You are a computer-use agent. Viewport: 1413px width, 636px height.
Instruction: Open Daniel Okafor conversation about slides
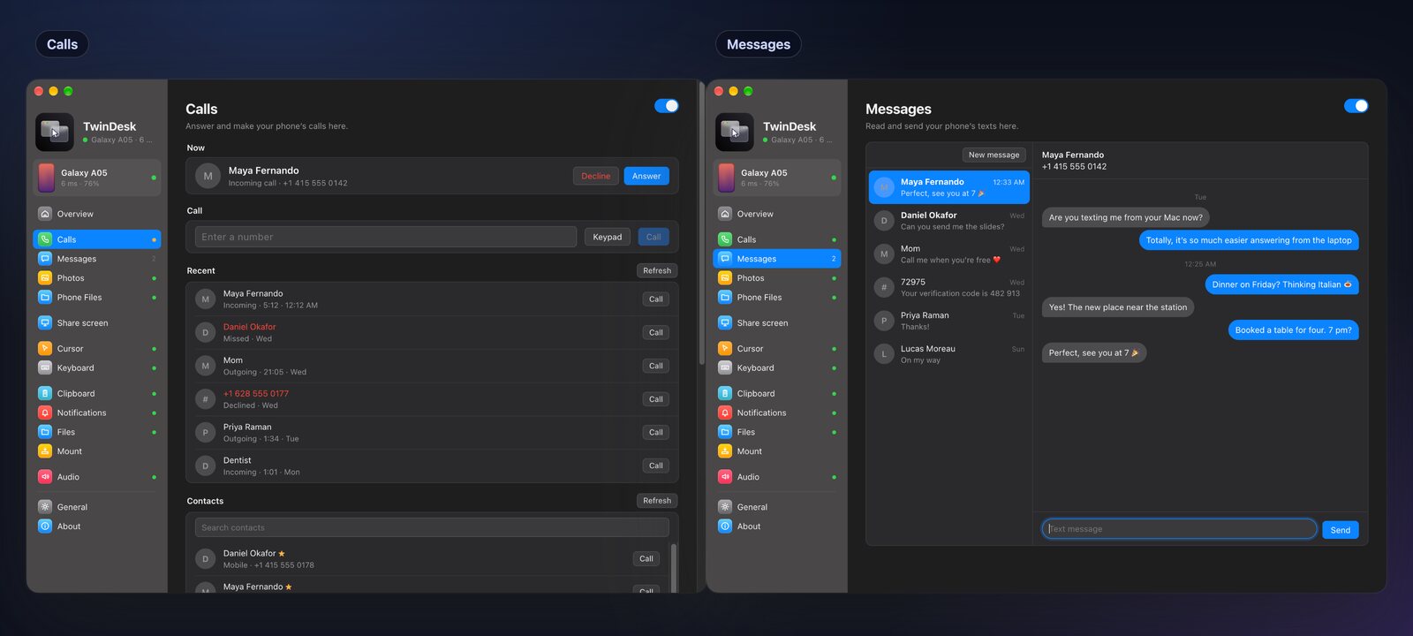949,221
